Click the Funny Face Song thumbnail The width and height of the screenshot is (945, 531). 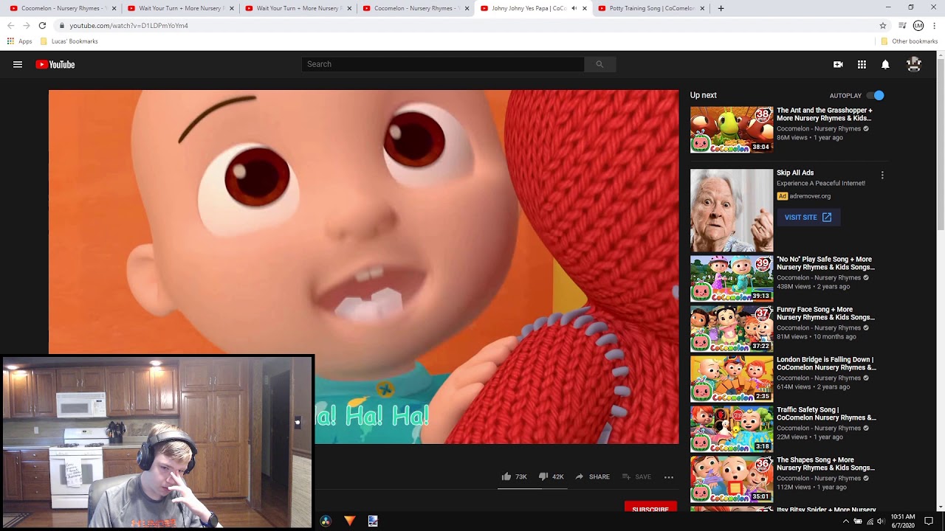[x=732, y=329]
